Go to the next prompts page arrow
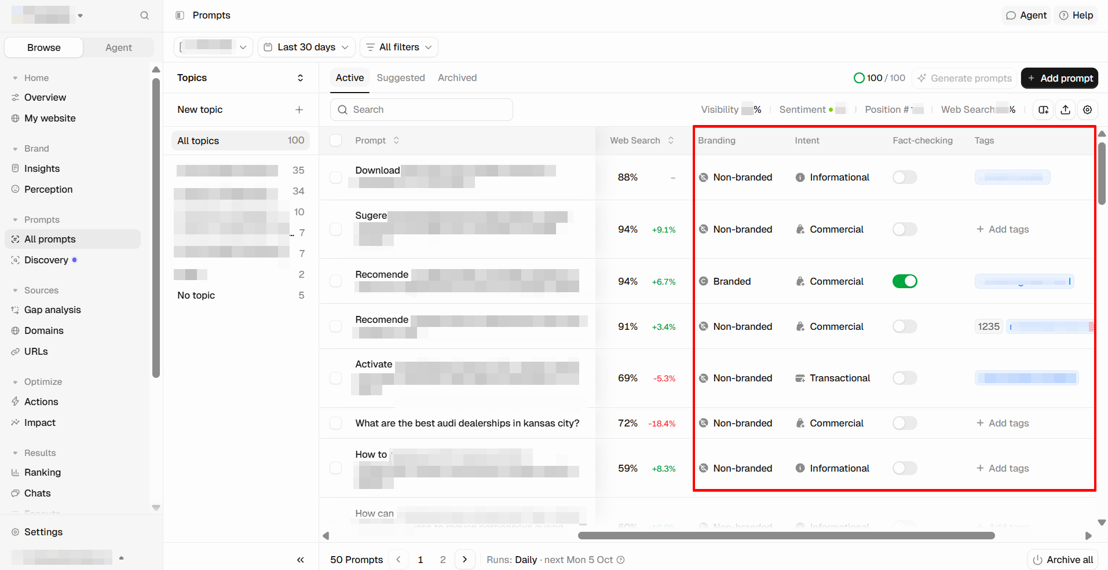Image resolution: width=1108 pixels, height=570 pixels. (465, 560)
